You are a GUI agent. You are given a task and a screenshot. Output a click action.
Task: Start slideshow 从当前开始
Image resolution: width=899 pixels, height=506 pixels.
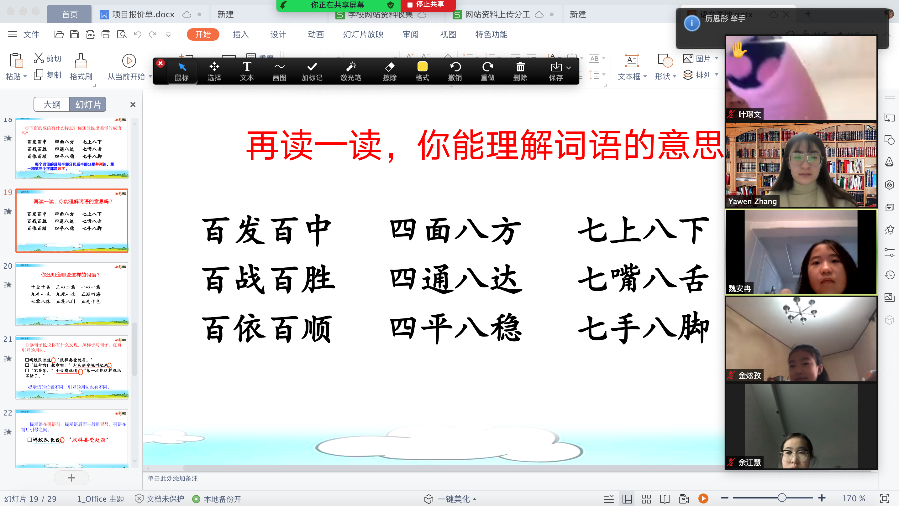point(126,67)
